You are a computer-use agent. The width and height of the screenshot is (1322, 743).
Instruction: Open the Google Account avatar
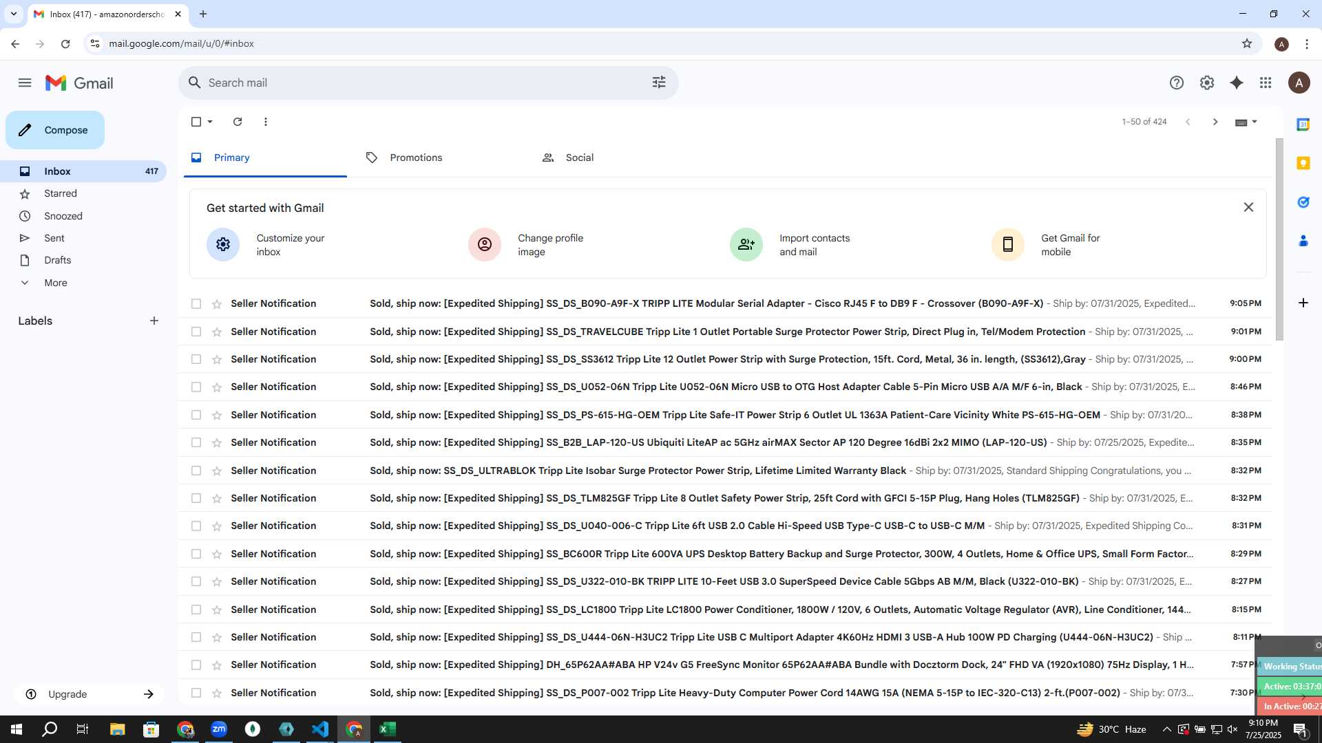click(1299, 83)
